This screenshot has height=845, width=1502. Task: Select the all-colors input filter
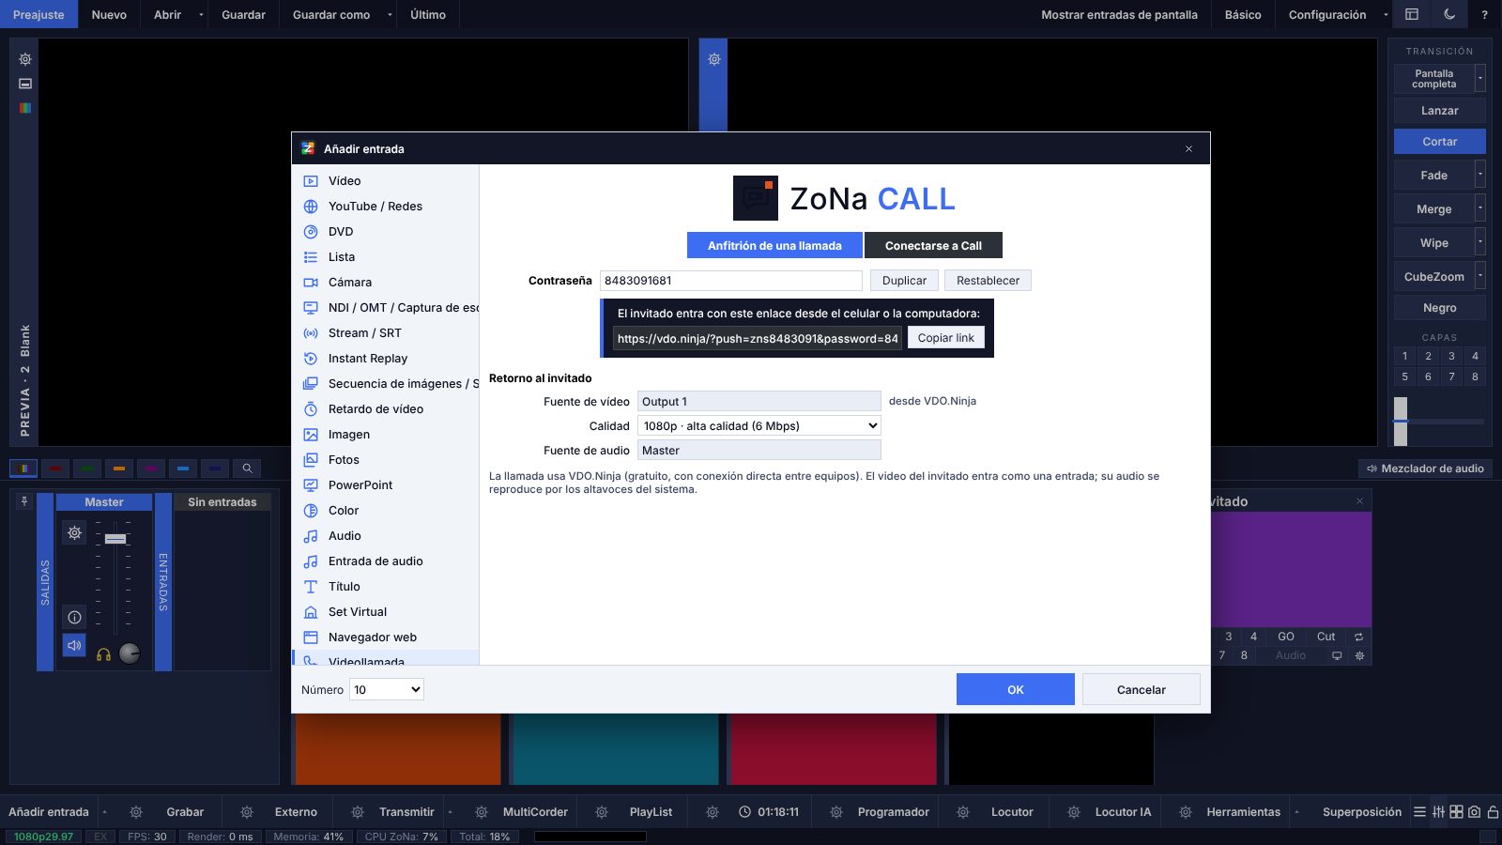click(x=23, y=468)
